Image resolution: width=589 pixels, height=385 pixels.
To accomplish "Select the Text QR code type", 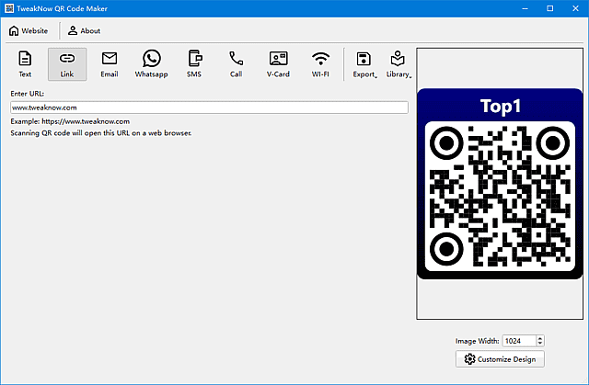I will pos(25,63).
